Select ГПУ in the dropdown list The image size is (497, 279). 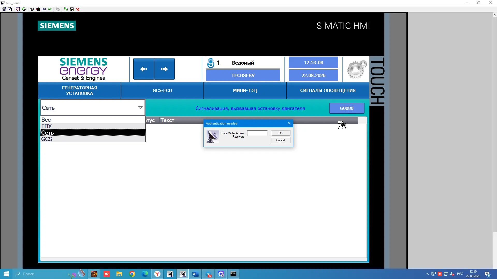pos(93,126)
